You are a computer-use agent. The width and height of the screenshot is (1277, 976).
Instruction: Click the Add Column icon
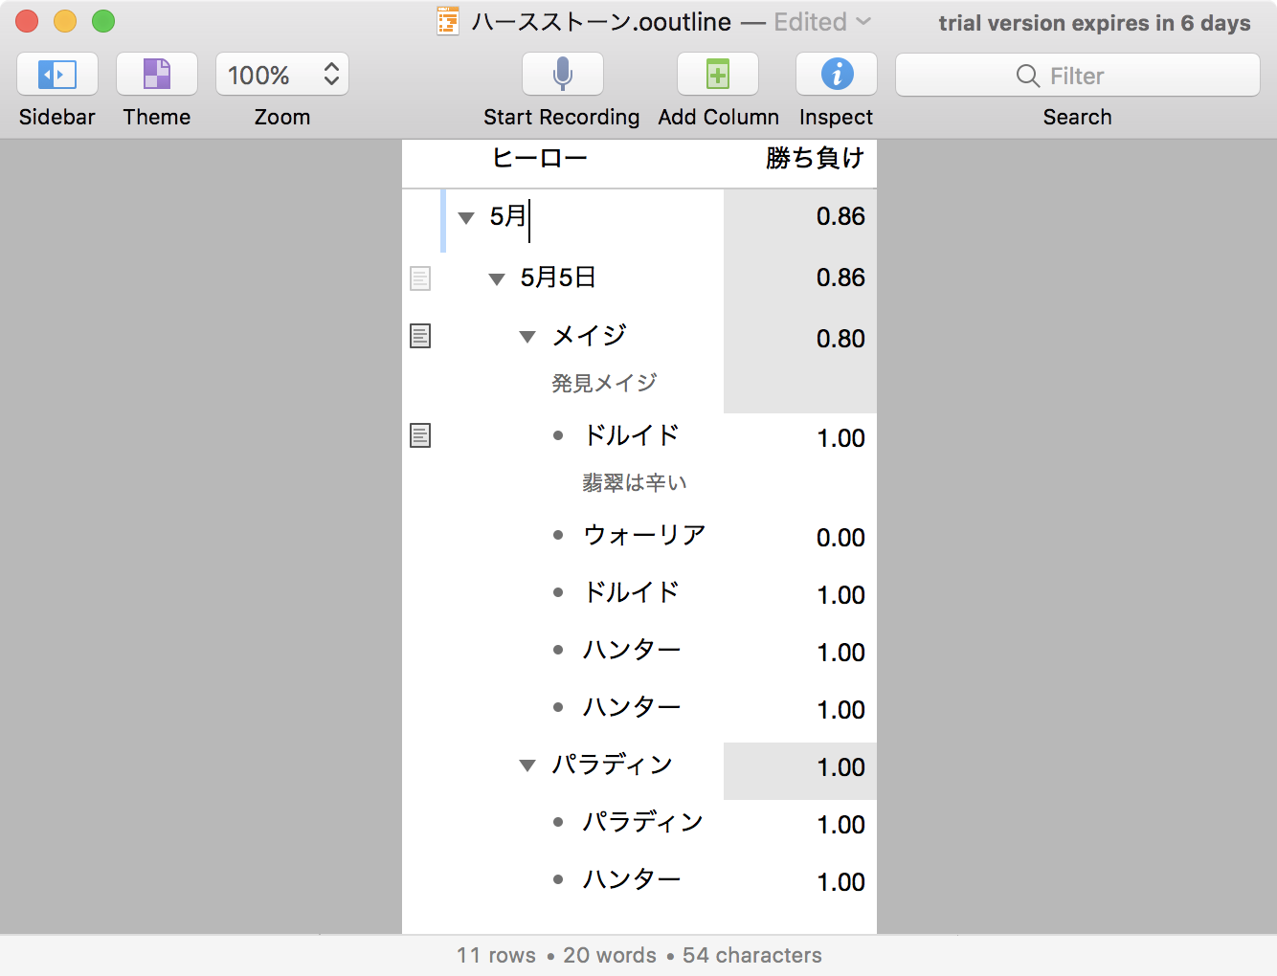pyautogui.click(x=718, y=75)
